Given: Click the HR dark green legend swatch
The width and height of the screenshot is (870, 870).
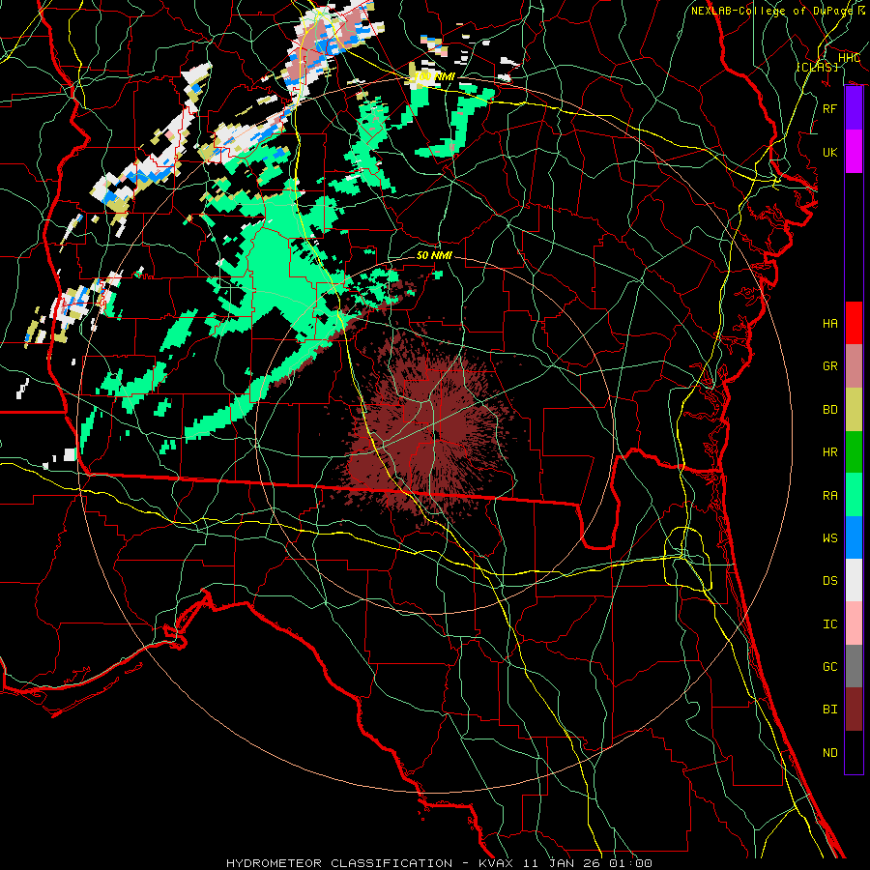Looking at the screenshot, I should (x=854, y=452).
